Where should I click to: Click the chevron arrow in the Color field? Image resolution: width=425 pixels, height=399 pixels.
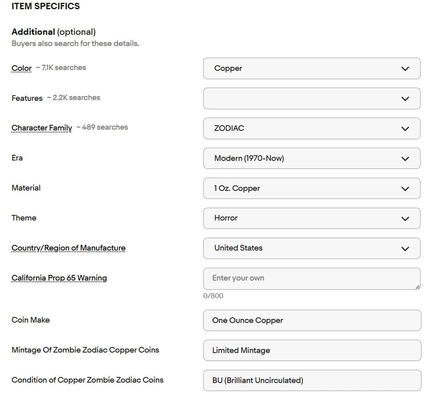pos(405,69)
